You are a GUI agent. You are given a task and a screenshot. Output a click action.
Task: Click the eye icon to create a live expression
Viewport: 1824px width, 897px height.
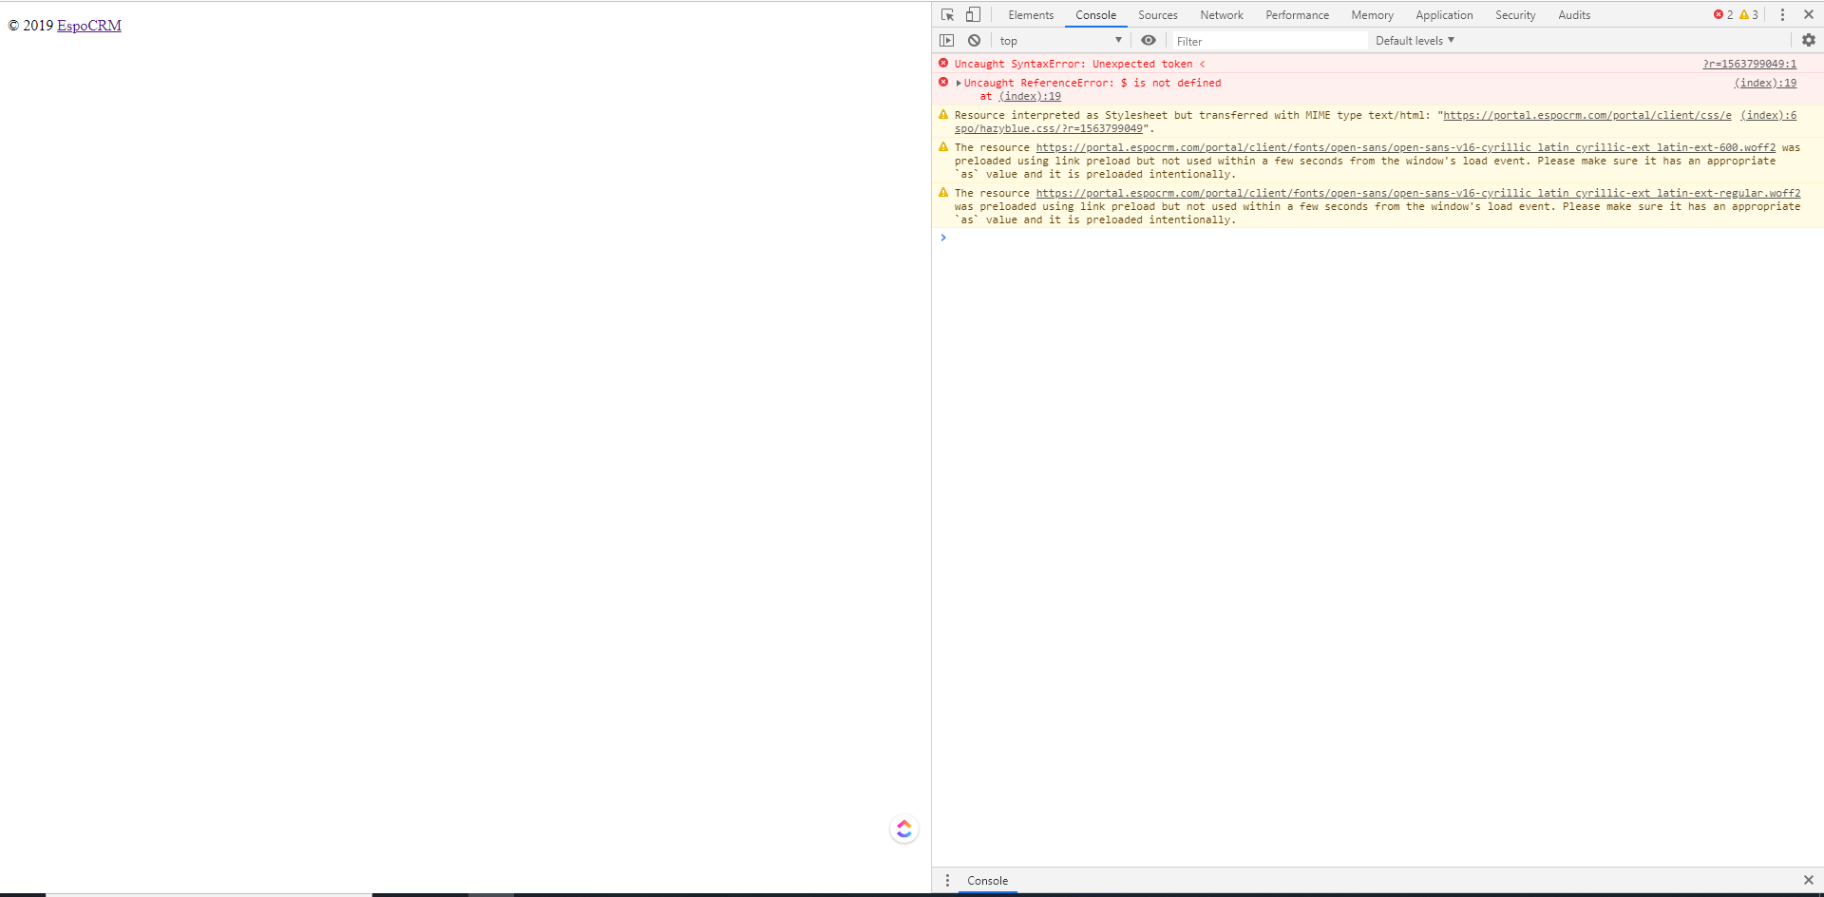point(1149,41)
